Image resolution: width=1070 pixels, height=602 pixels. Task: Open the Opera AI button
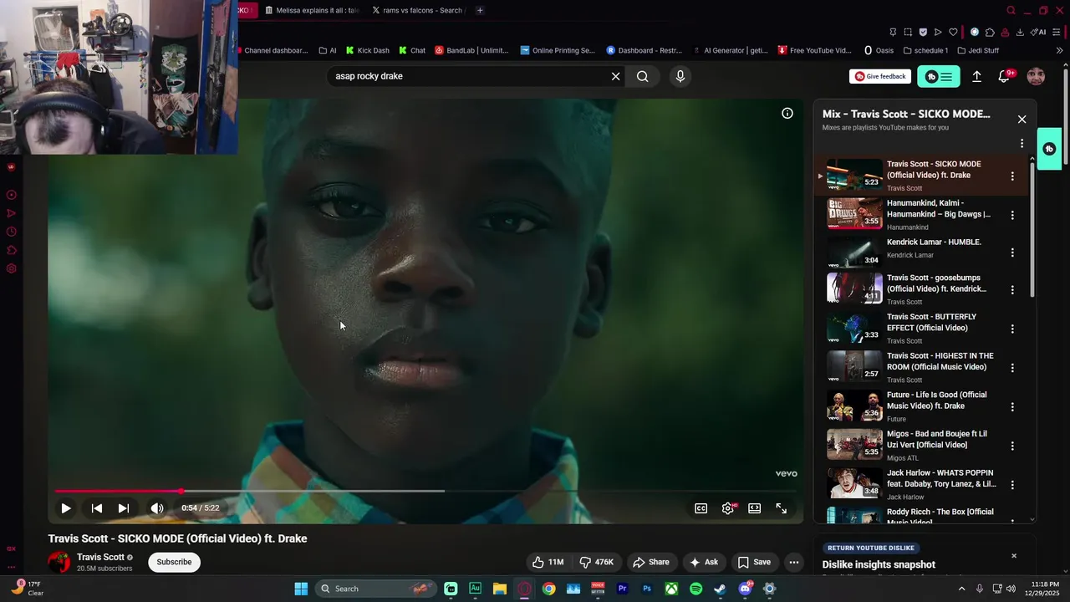tap(1038, 32)
